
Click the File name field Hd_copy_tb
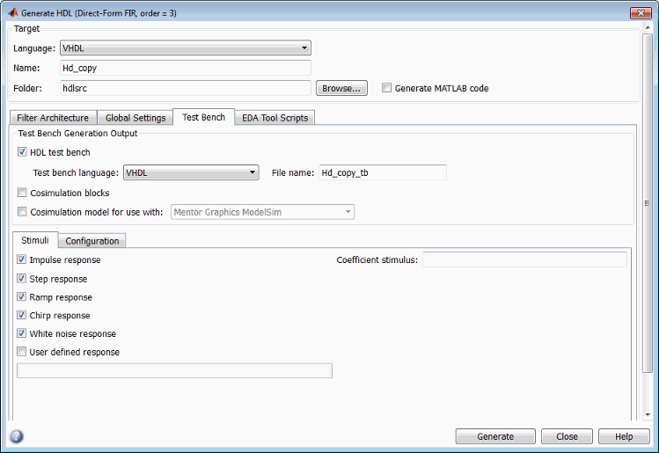pos(383,172)
